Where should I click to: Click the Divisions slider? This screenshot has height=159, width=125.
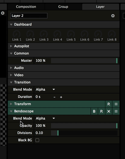pos(84,133)
